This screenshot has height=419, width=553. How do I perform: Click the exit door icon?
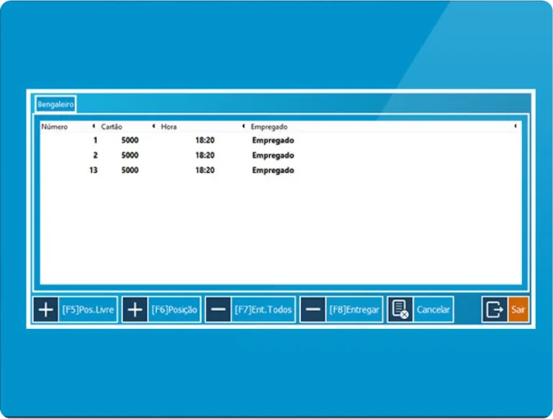495,310
